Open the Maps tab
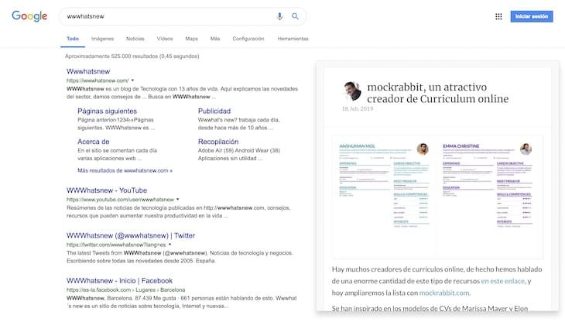 click(191, 39)
